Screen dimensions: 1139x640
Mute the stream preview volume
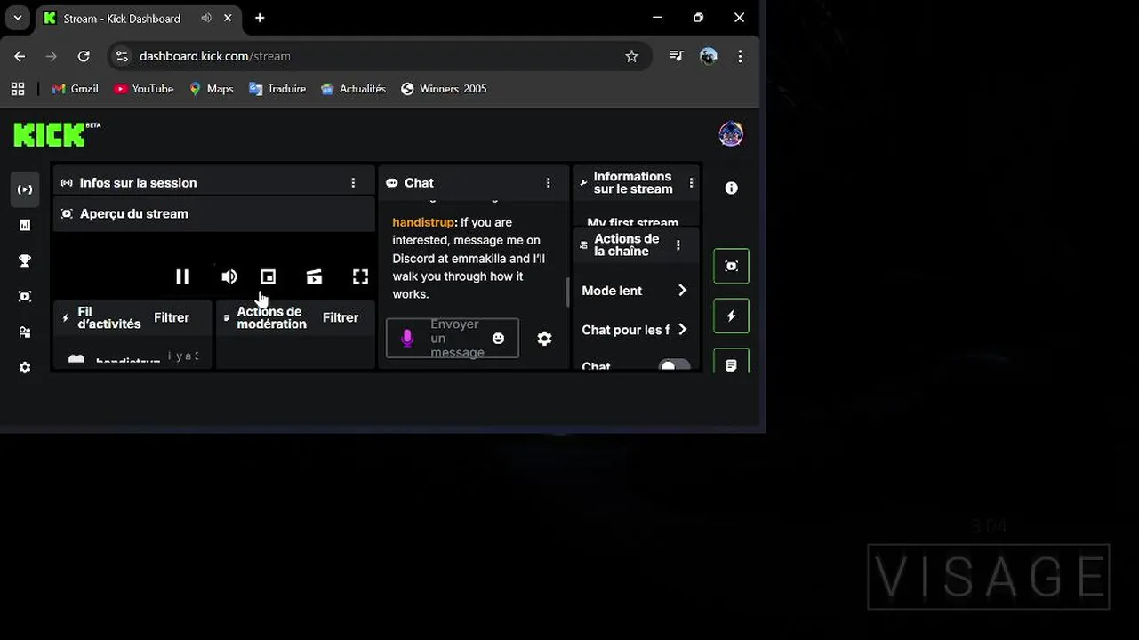229,276
